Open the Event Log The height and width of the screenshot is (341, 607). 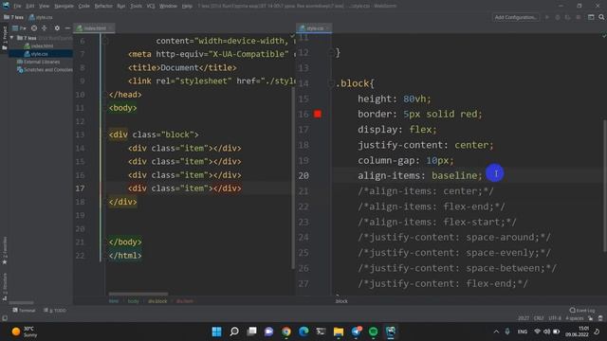click(x=582, y=311)
